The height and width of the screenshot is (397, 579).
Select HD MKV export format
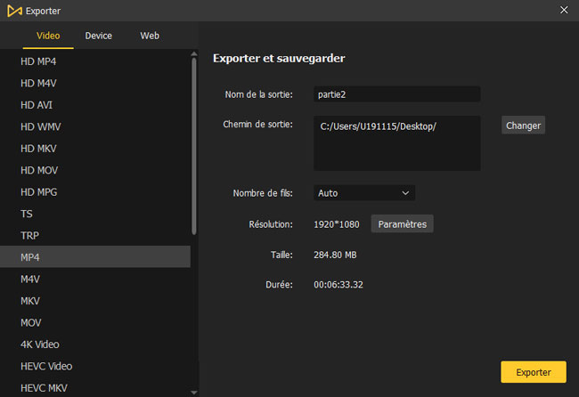[38, 149]
